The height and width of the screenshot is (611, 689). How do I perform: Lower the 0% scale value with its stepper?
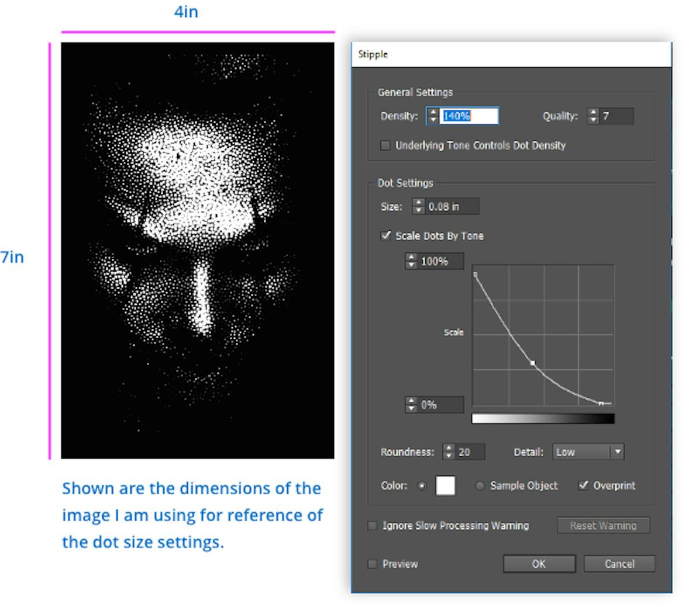[410, 407]
